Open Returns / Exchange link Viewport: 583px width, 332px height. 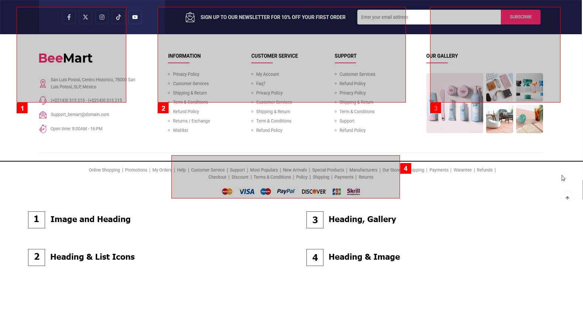pyautogui.click(x=191, y=121)
